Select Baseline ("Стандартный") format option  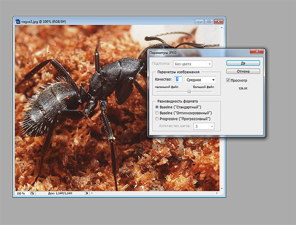(x=157, y=107)
